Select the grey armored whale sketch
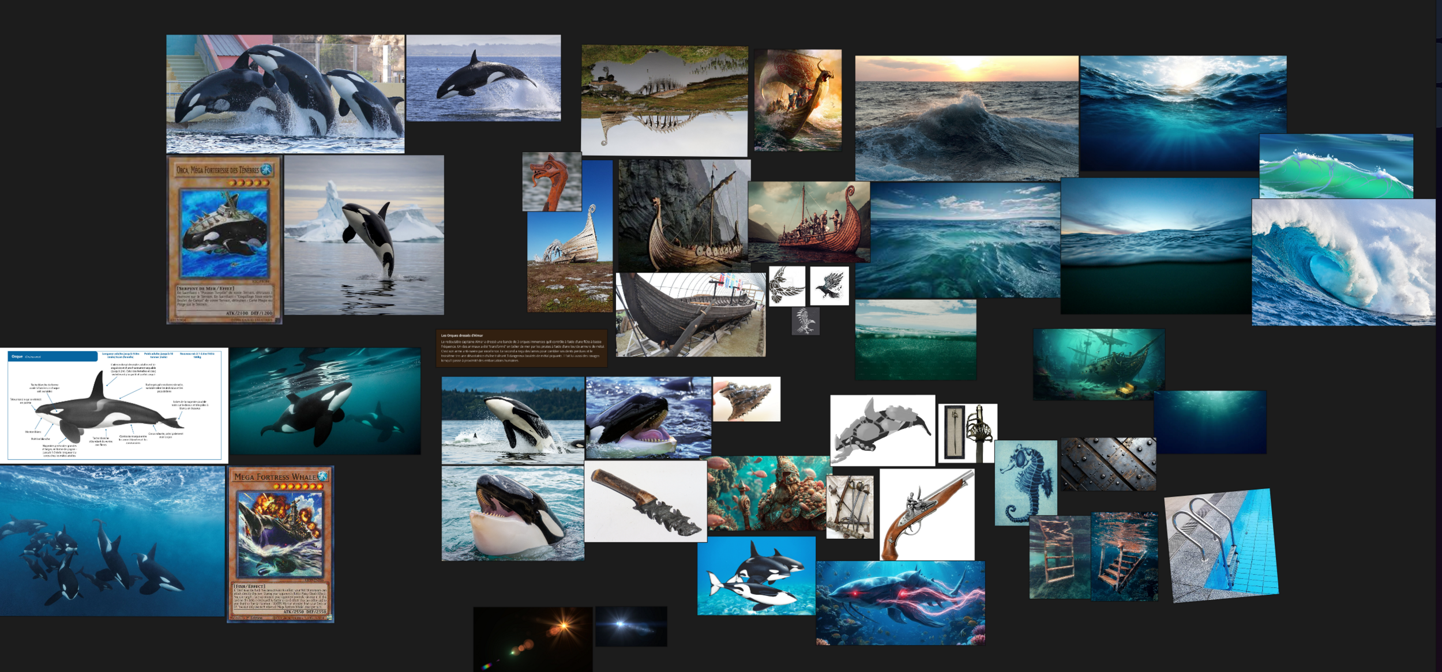The height and width of the screenshot is (672, 1442). [x=882, y=431]
